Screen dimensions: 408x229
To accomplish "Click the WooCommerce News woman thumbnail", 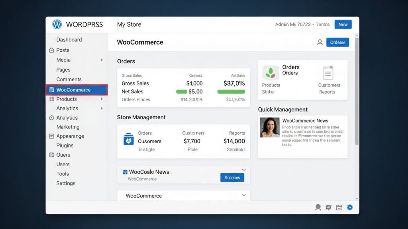I will (270, 127).
